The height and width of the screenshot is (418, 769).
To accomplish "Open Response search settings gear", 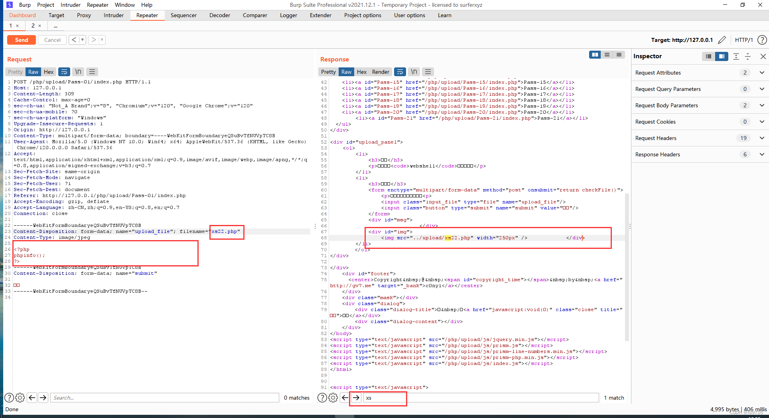I will [x=333, y=398].
